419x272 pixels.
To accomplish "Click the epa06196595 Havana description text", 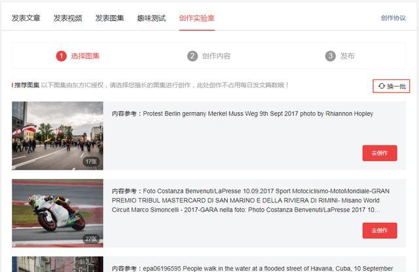I will coord(252,268).
